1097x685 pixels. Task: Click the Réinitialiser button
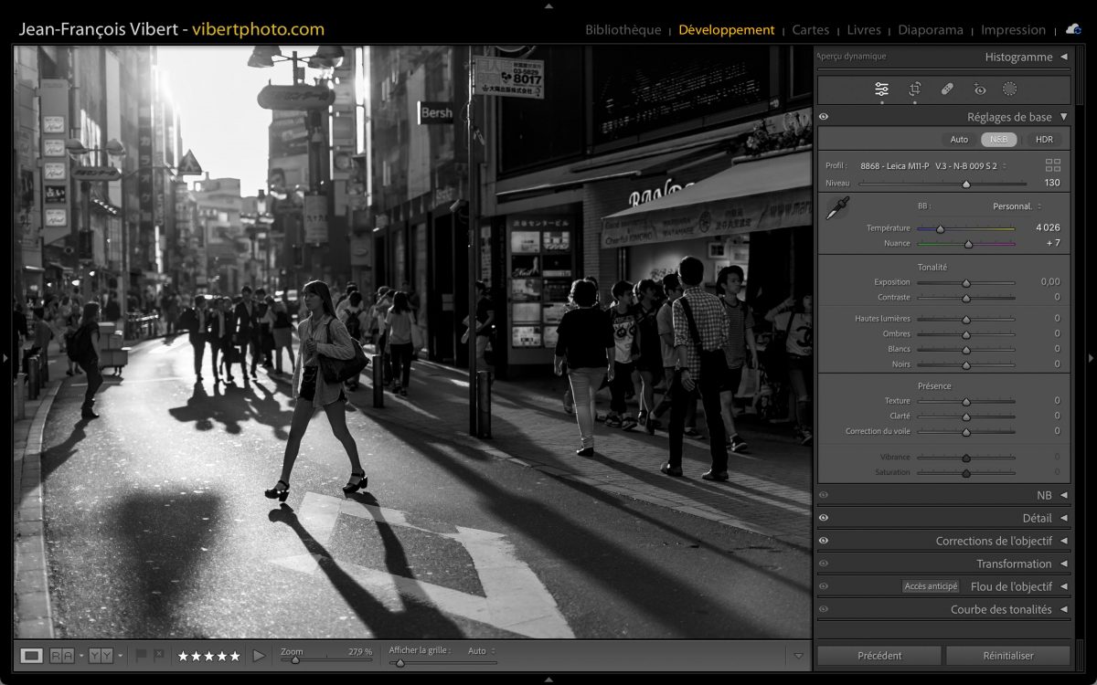pos(1007,655)
